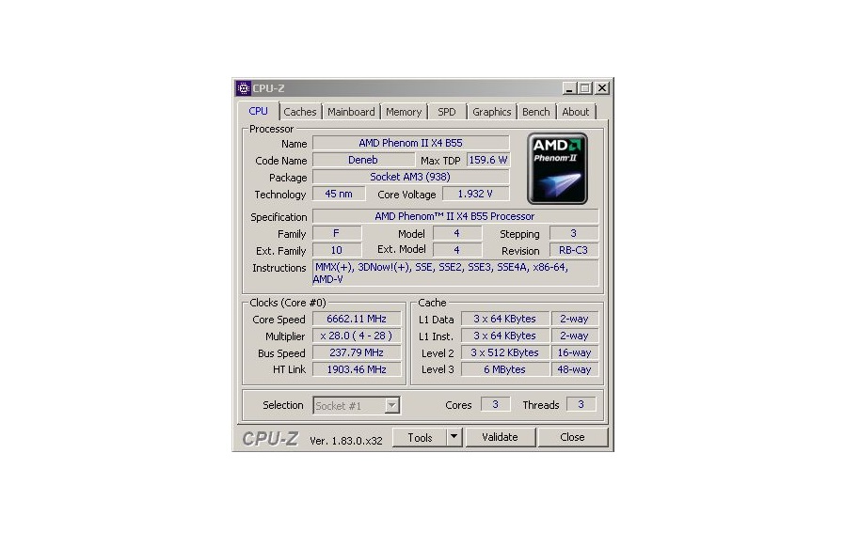Image resolution: width=844 pixels, height=547 pixels.
Task: Click the Instructions list text
Action: click(x=454, y=273)
